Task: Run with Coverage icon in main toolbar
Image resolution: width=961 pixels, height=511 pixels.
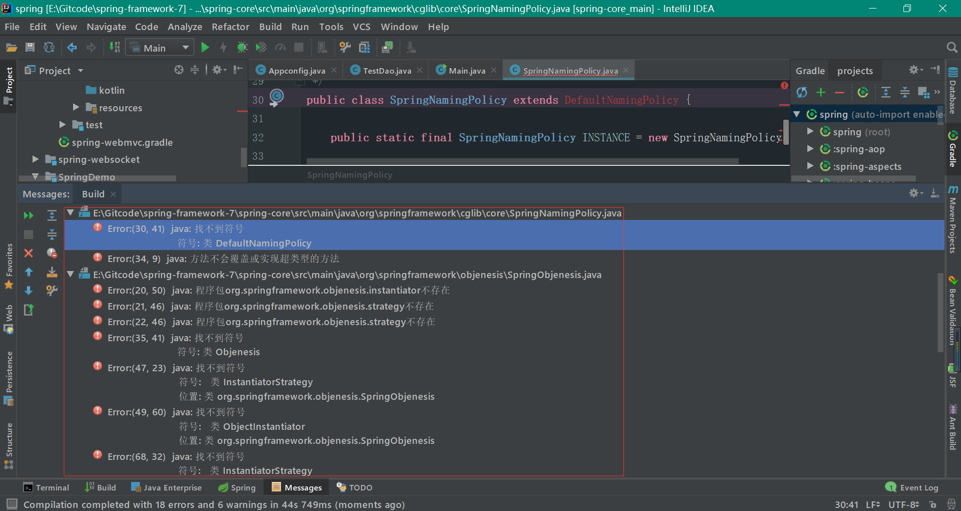Action: coord(260,47)
